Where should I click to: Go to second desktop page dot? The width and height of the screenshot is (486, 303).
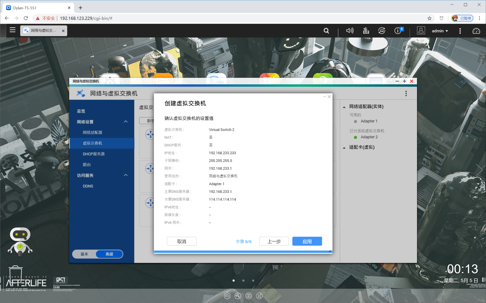pos(243,280)
